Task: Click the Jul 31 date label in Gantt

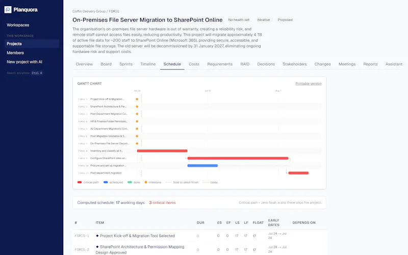Action: (x=208, y=91)
